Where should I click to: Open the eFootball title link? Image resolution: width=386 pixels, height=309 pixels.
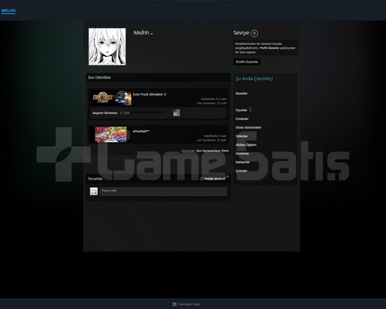[141, 132]
